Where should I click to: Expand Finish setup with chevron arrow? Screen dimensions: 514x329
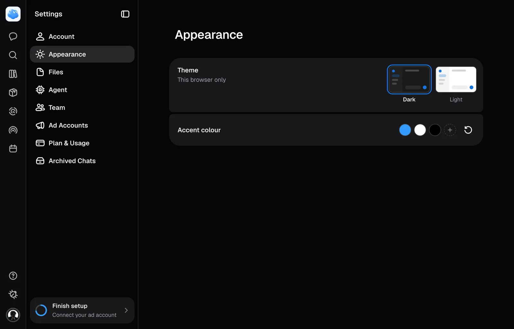126,310
